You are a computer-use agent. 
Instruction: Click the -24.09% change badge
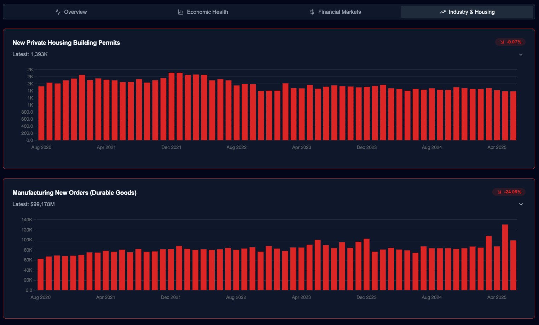pos(509,192)
